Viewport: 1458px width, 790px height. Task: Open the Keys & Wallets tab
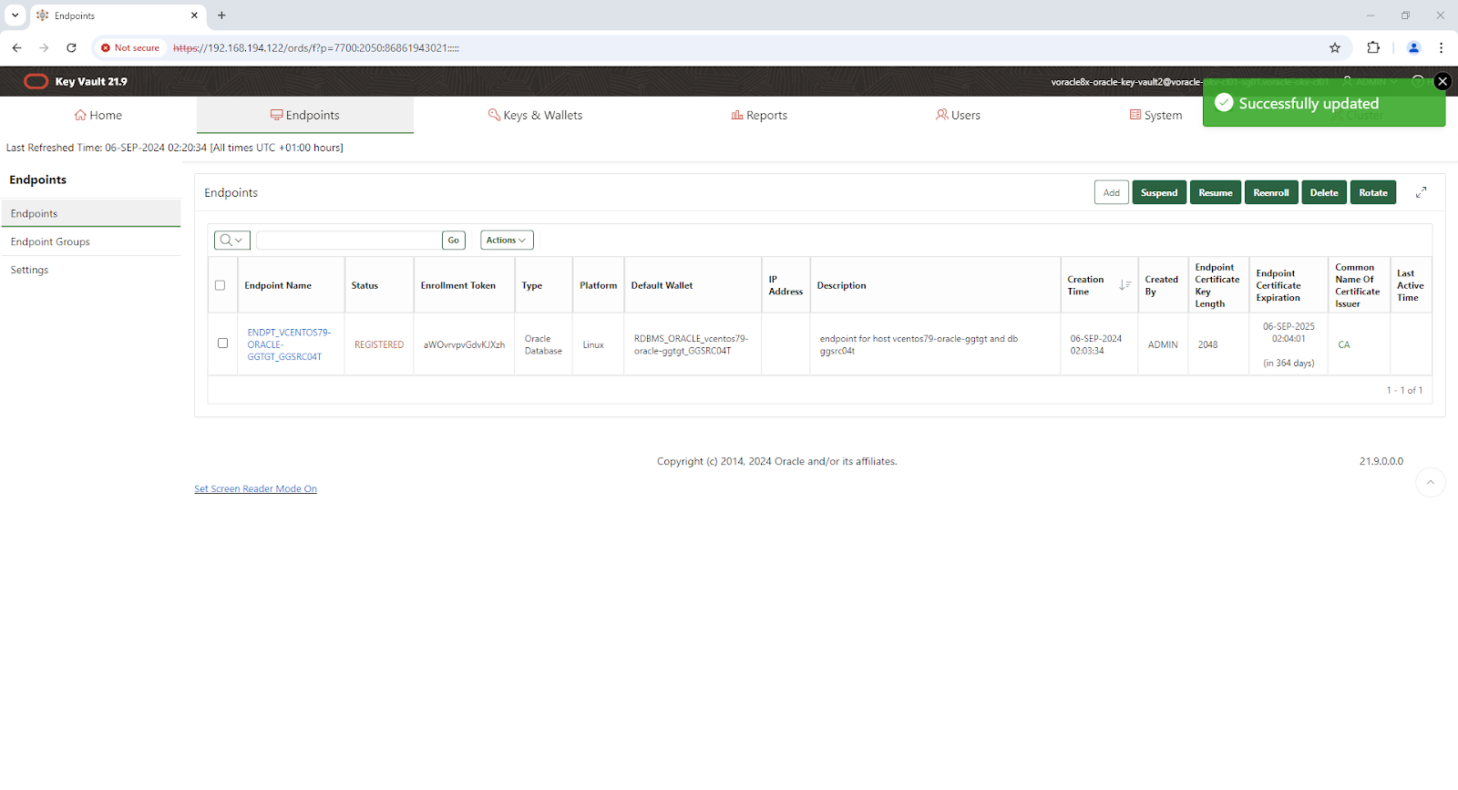pyautogui.click(x=535, y=115)
